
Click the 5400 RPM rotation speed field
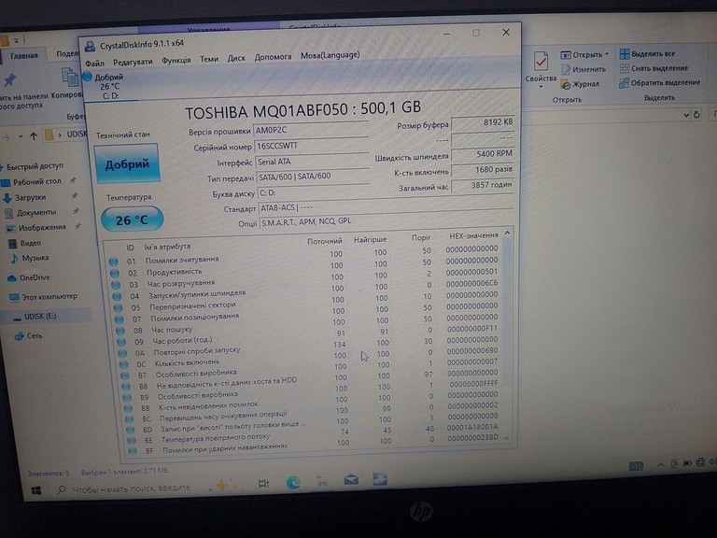pos(483,154)
